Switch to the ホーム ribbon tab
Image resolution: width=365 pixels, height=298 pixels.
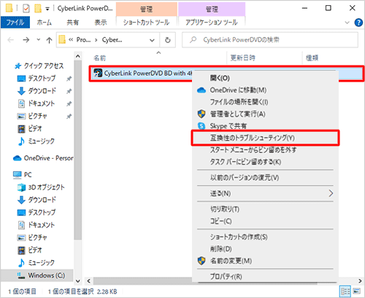coord(45,23)
